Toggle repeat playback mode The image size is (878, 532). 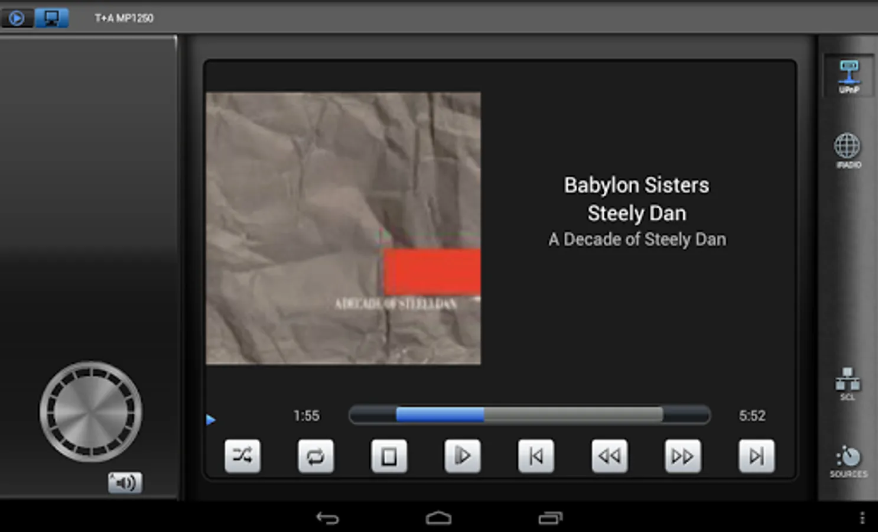coord(316,456)
